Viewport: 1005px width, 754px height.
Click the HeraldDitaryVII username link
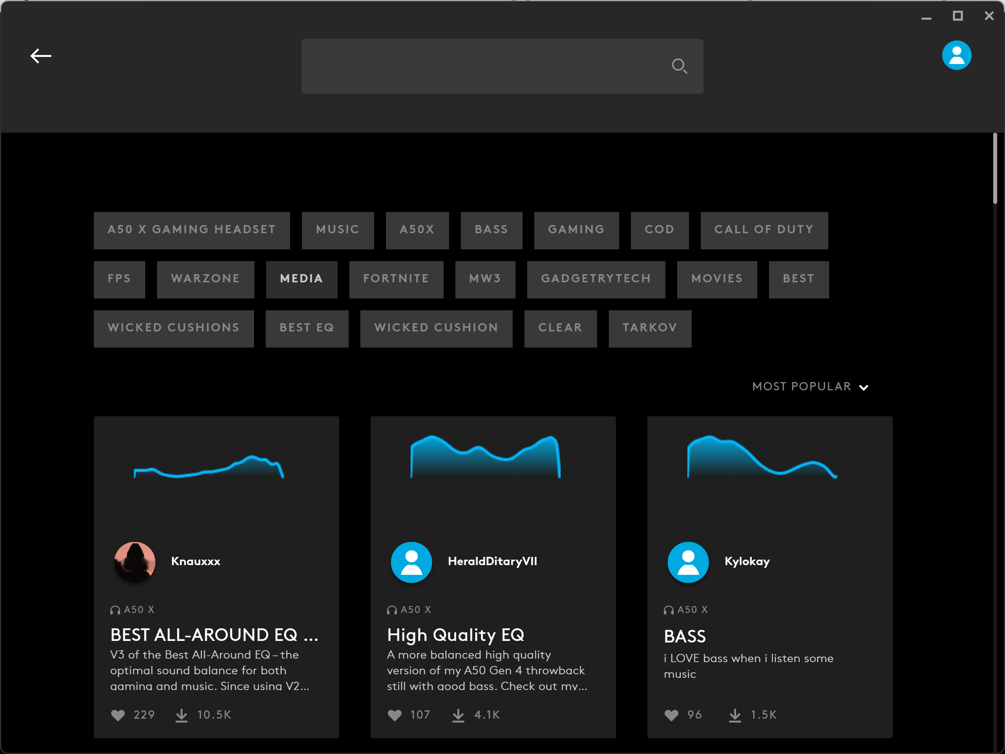pos(492,561)
